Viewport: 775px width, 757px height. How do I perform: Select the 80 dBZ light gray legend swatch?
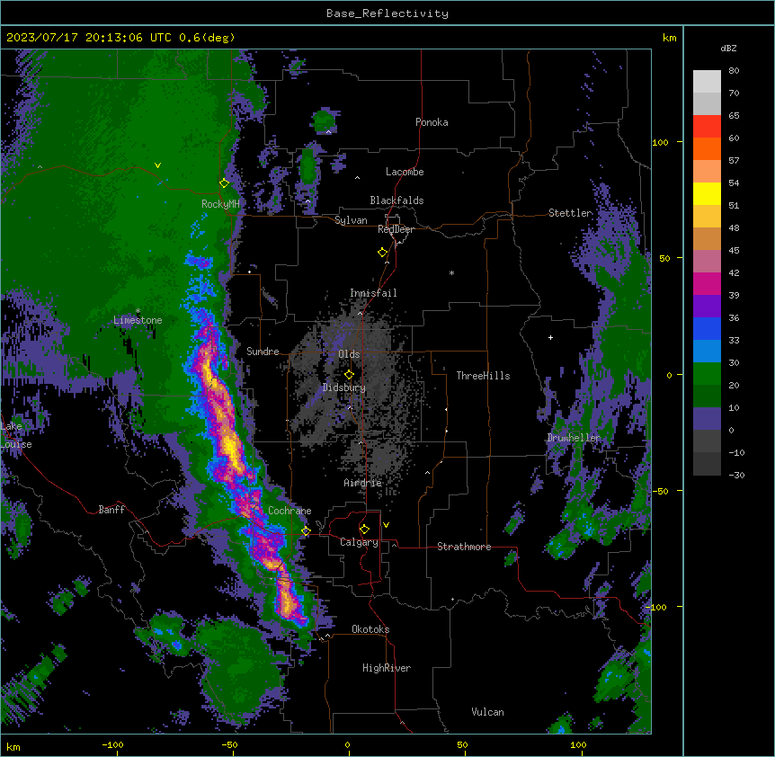tap(707, 81)
